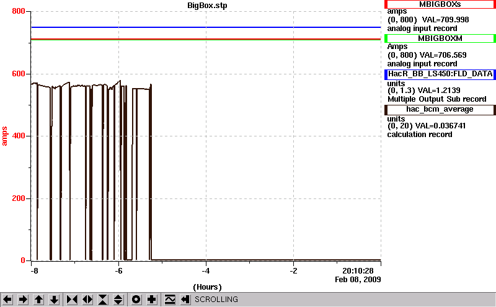Click the SCROLLING status label
Viewport: 496px width, 307px height.
pos(216,300)
